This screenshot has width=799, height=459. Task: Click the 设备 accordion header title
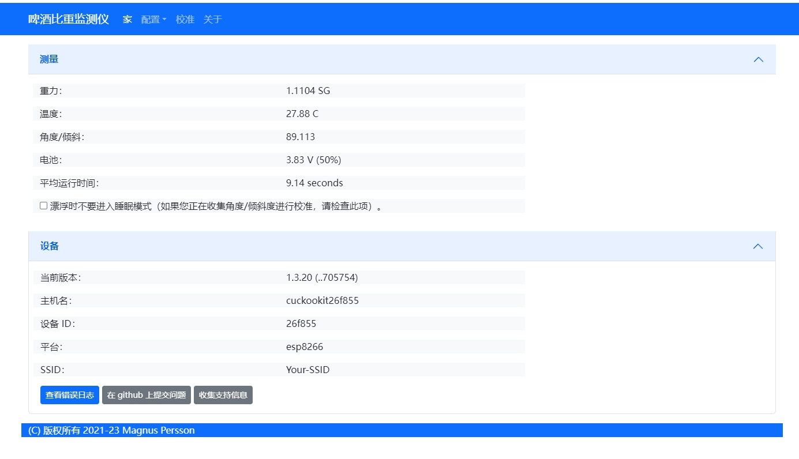pyautogui.click(x=50, y=246)
